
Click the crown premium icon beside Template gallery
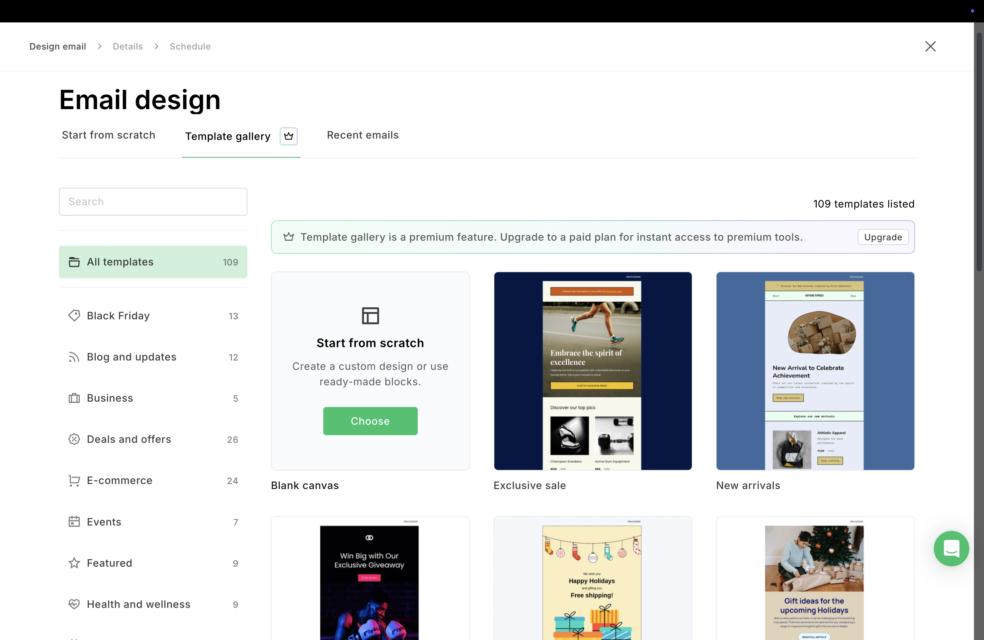pyautogui.click(x=288, y=136)
